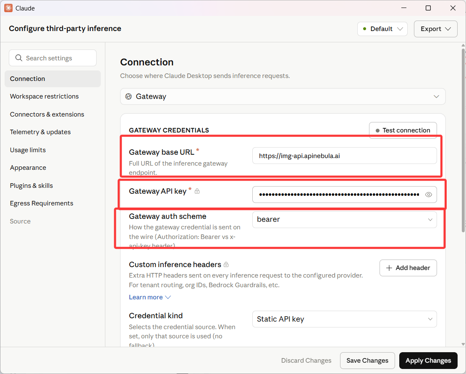Click the plus icon in Add header

coord(389,268)
